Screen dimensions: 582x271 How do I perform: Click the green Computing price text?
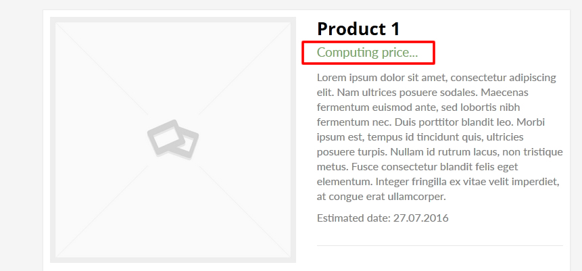click(x=368, y=53)
